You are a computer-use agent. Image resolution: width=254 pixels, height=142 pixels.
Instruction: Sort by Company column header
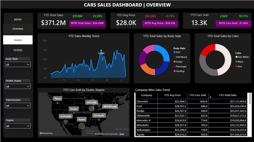pos(146,95)
